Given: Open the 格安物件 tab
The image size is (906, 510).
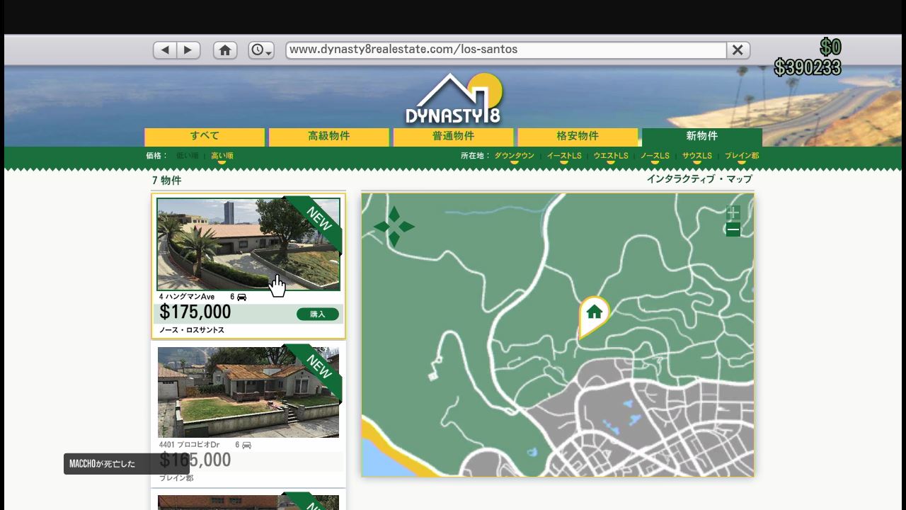Looking at the screenshot, I should 578,137.
